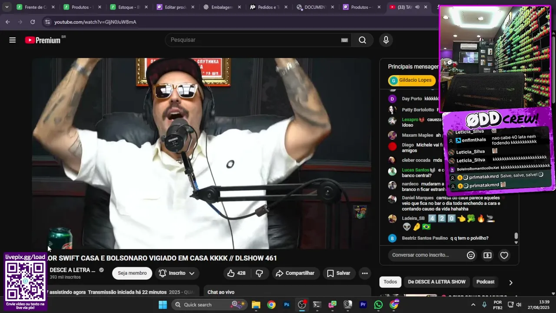Click the Windows Quick search box

209,305
